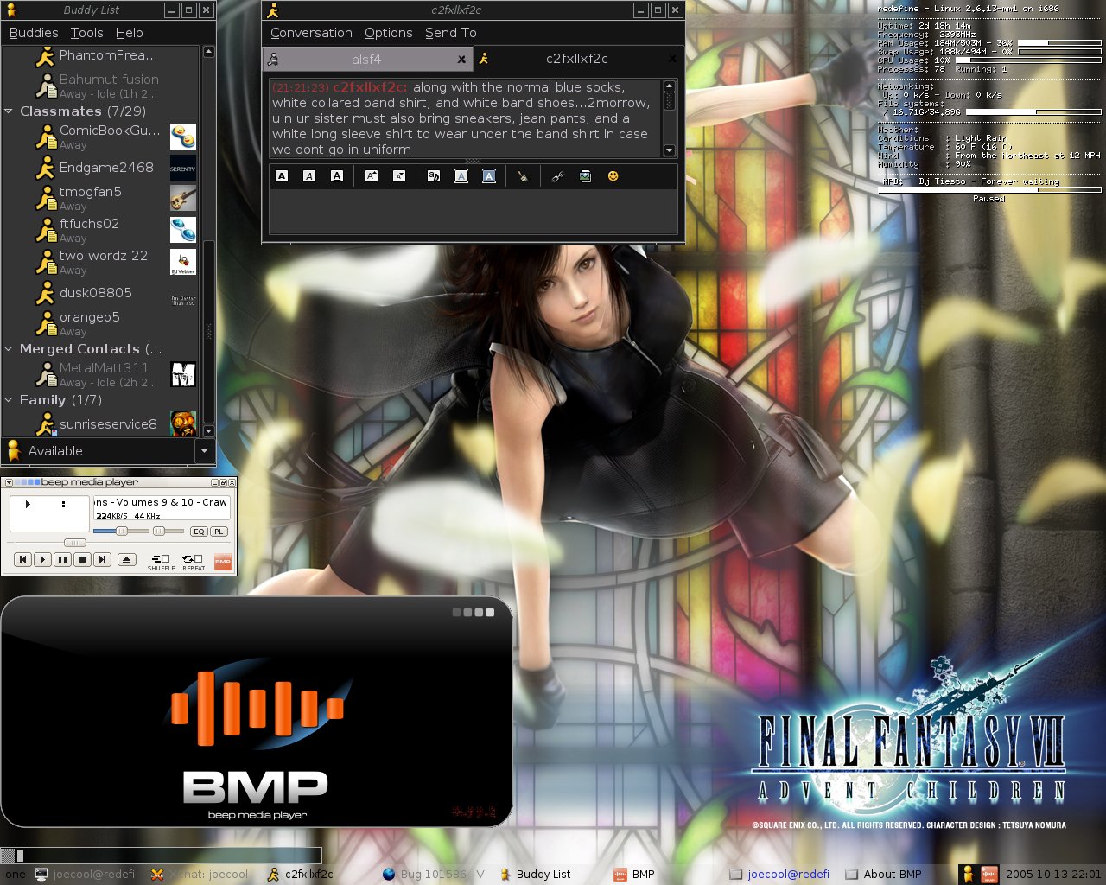This screenshot has height=885, width=1106.
Task: Open the Tools menu in Buddy List
Action: click(x=86, y=33)
